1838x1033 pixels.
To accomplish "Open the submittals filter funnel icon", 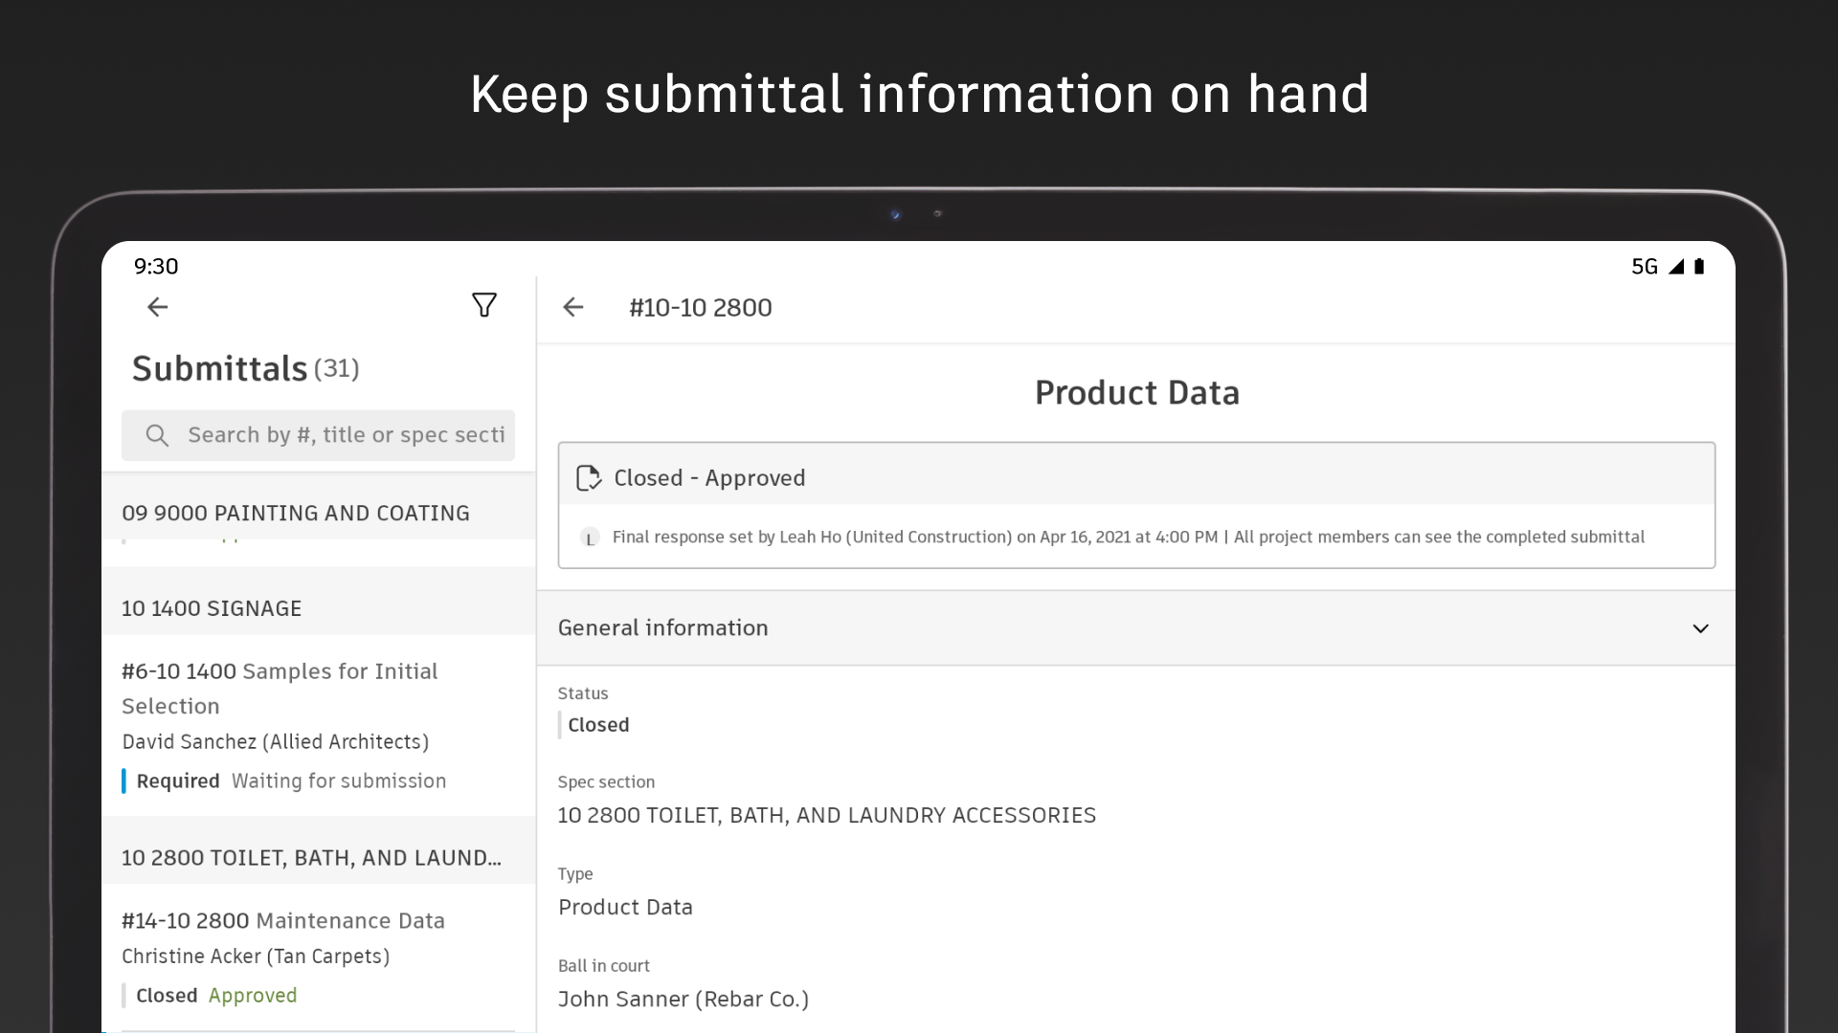I will 484,305.
